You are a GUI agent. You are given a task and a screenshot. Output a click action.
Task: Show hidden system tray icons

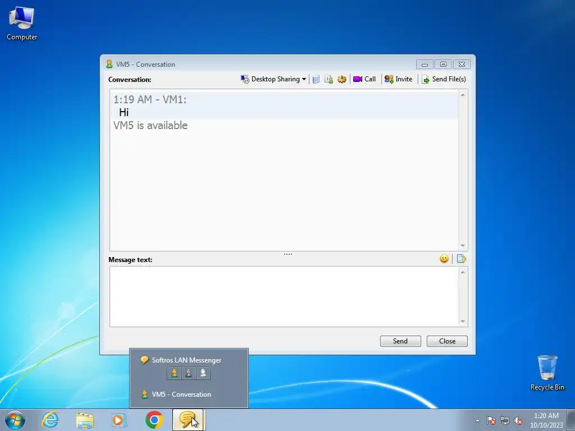point(477,420)
